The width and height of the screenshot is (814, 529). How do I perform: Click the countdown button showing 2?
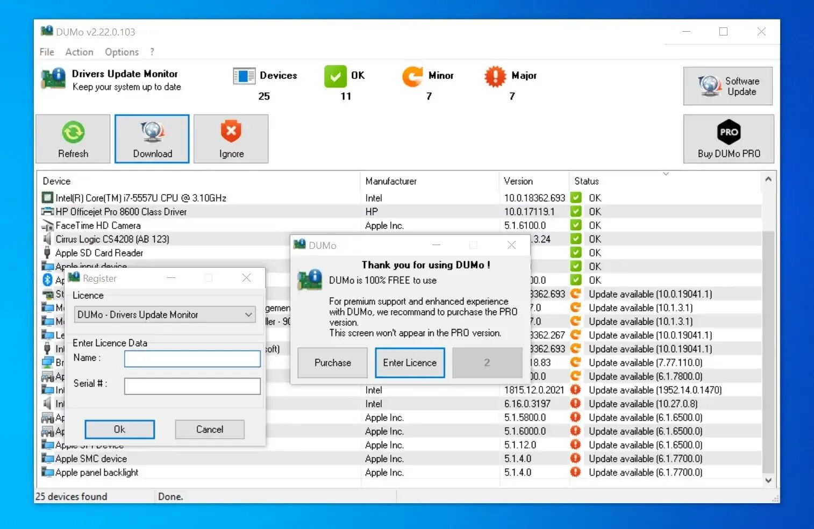point(487,363)
